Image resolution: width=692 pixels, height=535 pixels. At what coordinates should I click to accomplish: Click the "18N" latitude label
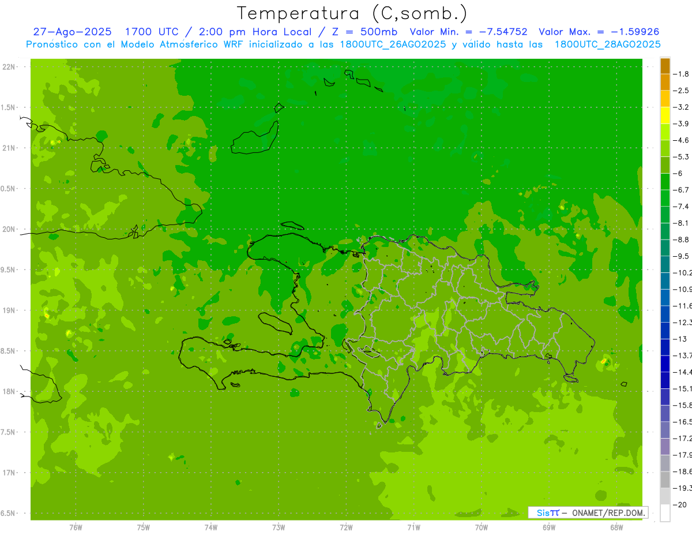coord(9,391)
